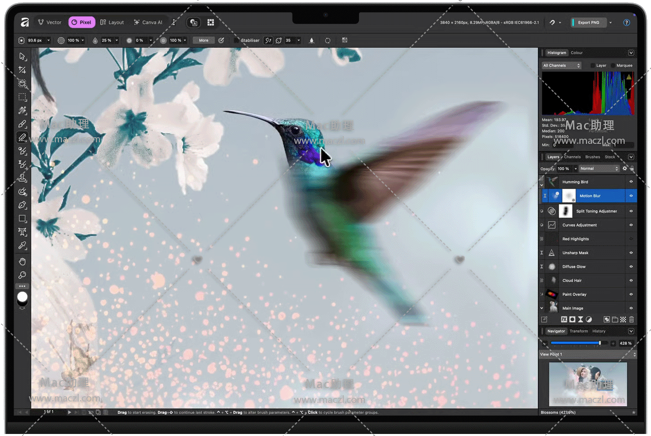651x436 pixels.
Task: Click the Export PNG button
Action: [589, 22]
